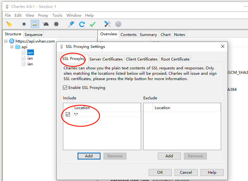Switch to the Contents tab

(x=128, y=35)
